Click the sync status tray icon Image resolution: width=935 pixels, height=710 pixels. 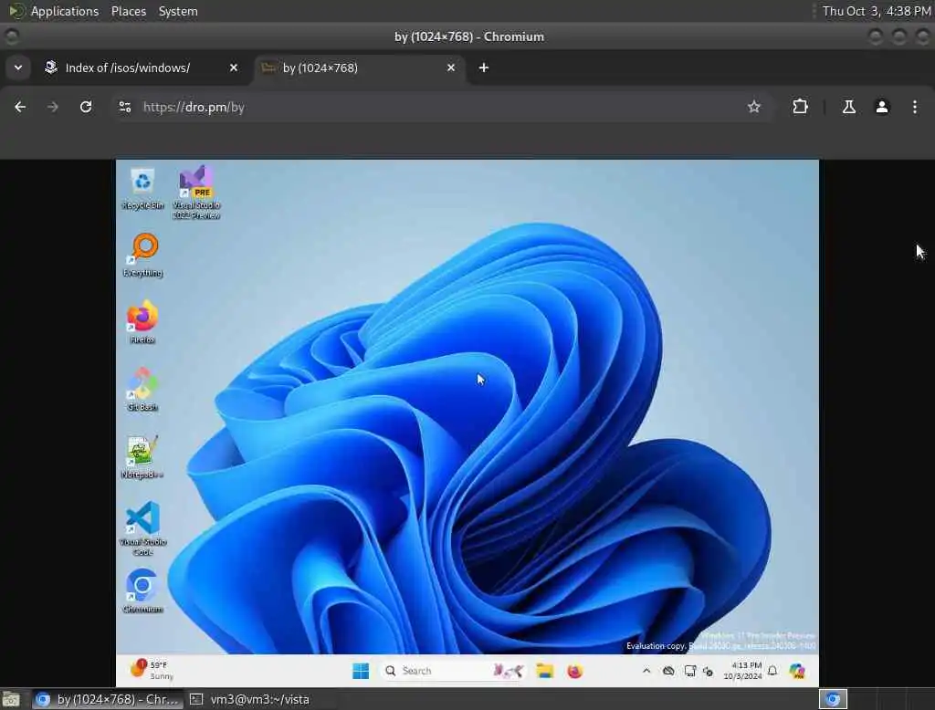click(x=709, y=672)
